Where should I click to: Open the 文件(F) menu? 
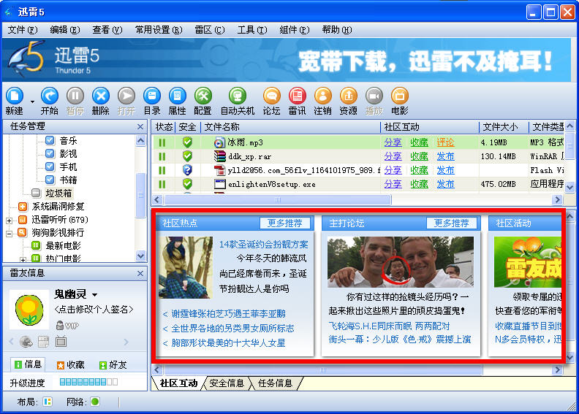(23, 30)
